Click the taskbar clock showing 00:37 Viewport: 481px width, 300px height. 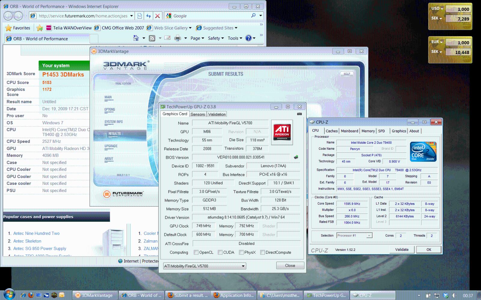coord(468,295)
